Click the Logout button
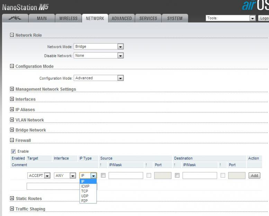269x216 pixels. pos(264,18)
